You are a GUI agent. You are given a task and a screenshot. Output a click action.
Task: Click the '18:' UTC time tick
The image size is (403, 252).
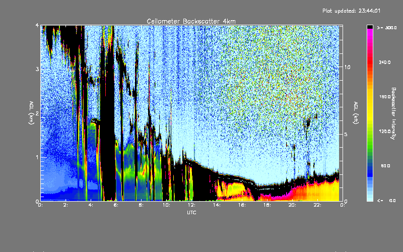click(267, 205)
